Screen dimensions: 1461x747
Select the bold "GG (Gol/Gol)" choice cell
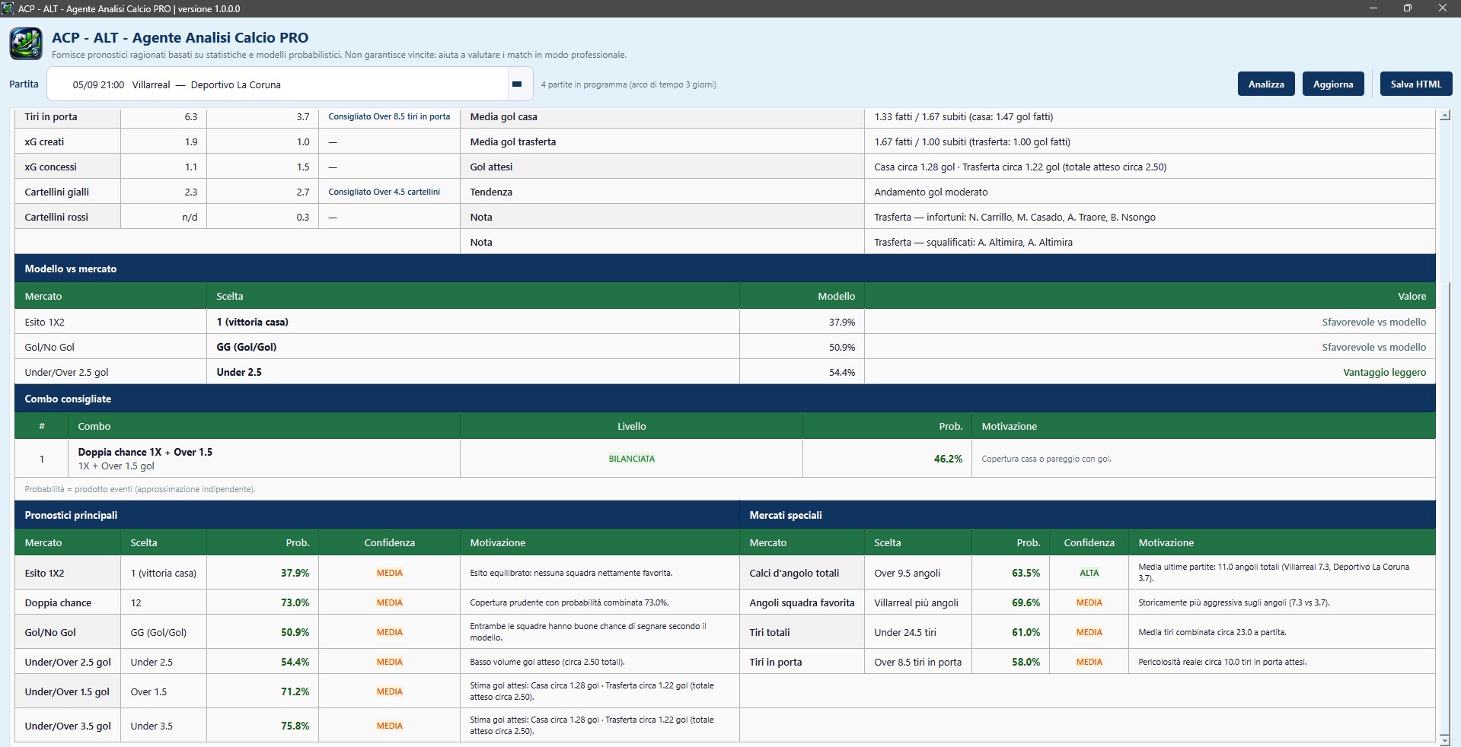473,347
